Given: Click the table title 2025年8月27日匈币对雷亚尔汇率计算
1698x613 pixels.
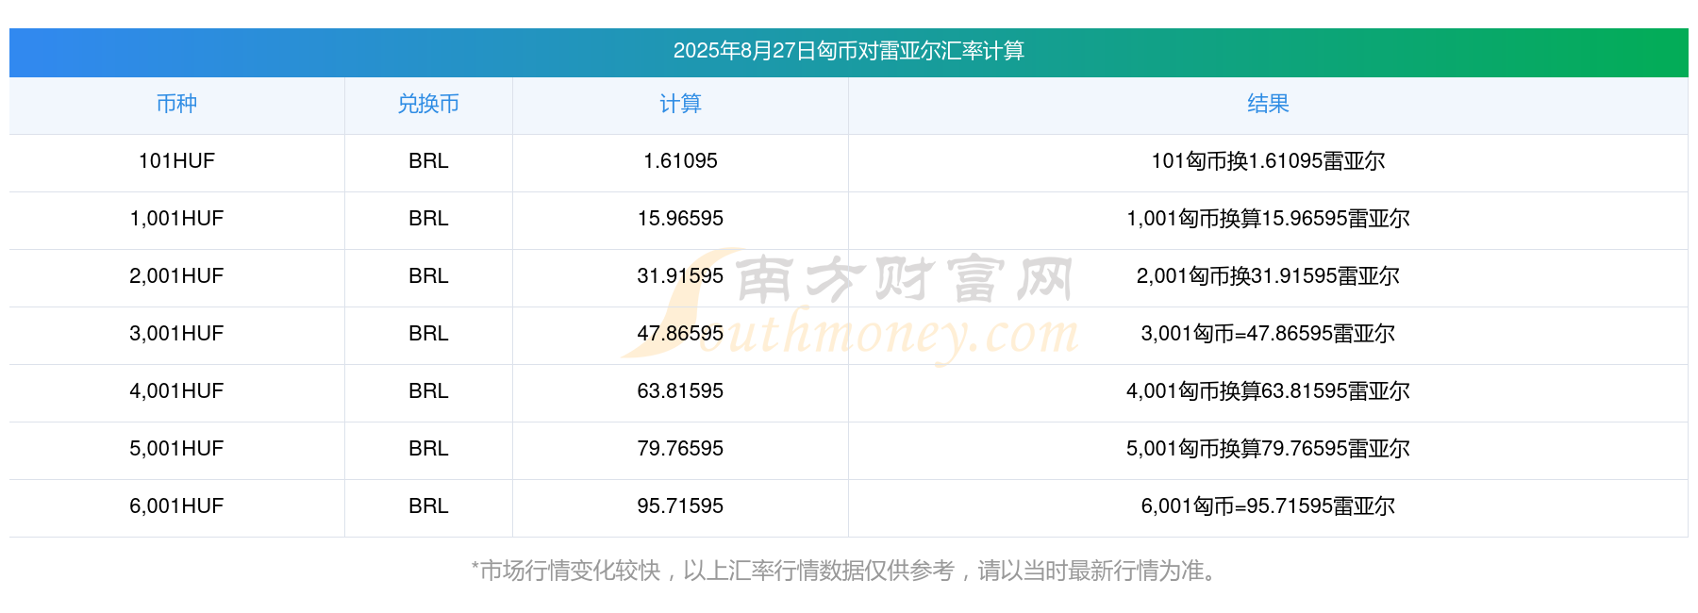Looking at the screenshot, I should pos(848,51).
